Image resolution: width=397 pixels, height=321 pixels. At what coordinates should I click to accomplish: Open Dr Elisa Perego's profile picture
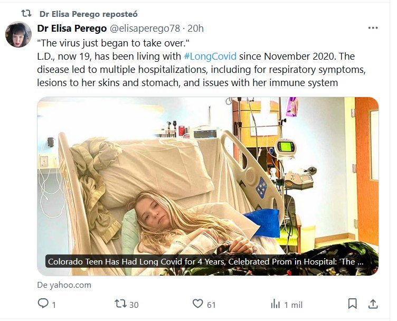(x=18, y=35)
